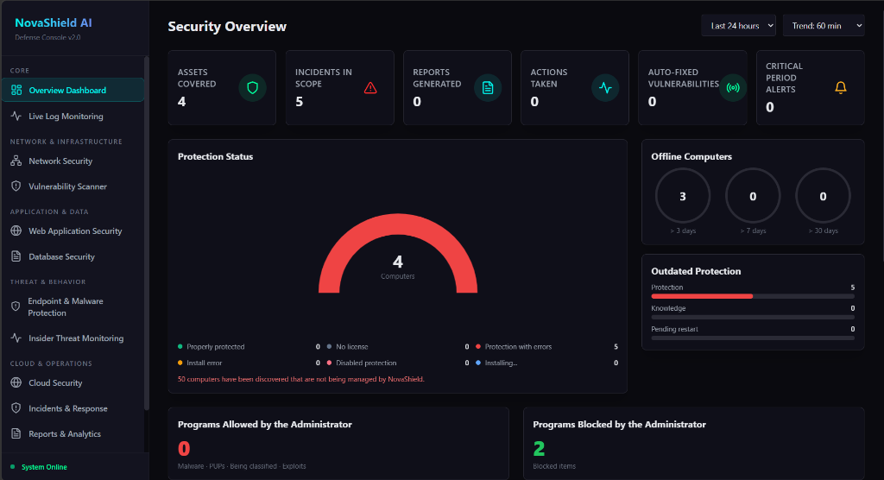The image size is (884, 480).
Task: Click the Reports & Analytics document icon
Action: click(x=16, y=433)
